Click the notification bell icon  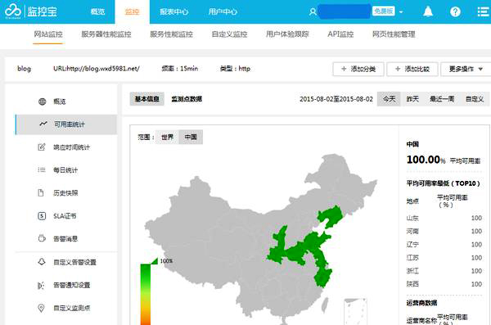tap(428, 12)
